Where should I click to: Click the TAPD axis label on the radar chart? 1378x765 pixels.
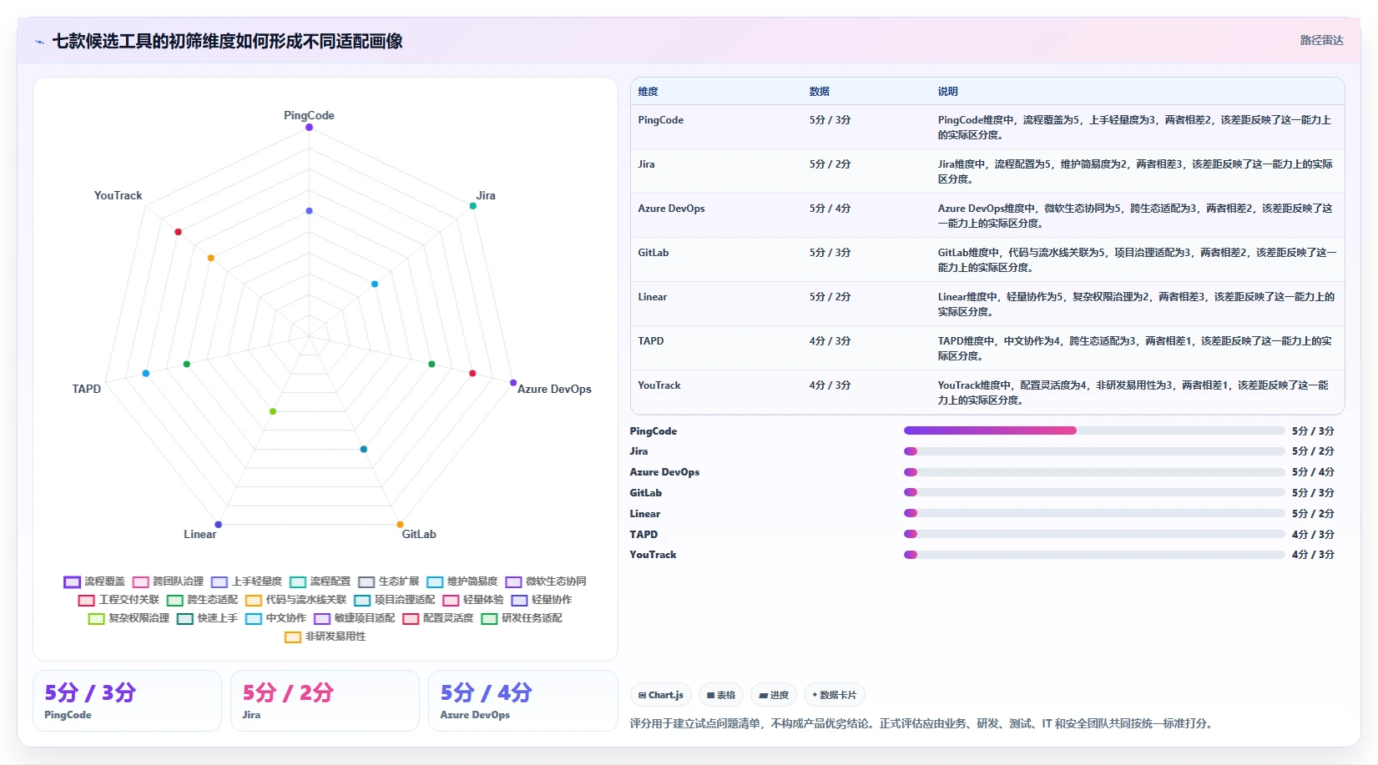[86, 389]
